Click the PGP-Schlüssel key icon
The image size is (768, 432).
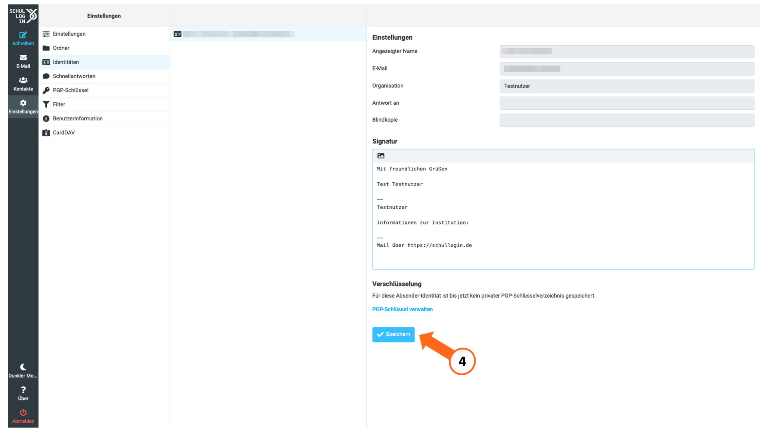46,90
